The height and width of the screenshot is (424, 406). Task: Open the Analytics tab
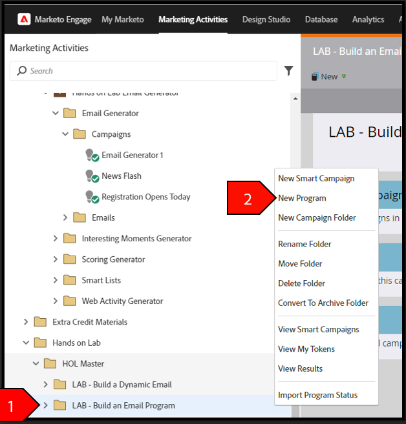click(368, 19)
